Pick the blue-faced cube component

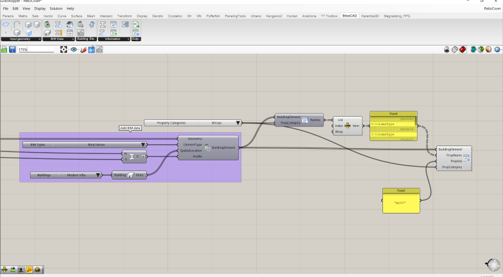click(28, 32)
